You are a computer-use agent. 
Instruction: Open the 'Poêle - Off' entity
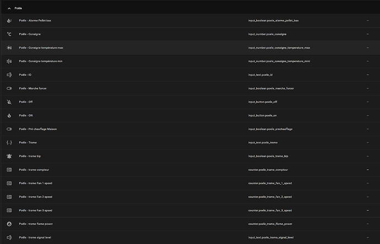[x=26, y=102]
